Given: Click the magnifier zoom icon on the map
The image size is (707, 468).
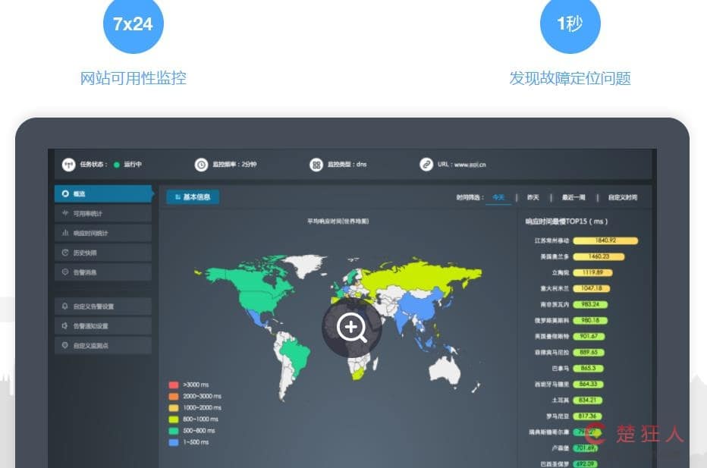Looking at the screenshot, I should (x=352, y=328).
